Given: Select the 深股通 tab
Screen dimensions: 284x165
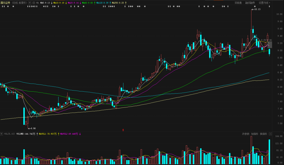Looking at the screenshot, I should pyautogui.click(x=238, y=3).
